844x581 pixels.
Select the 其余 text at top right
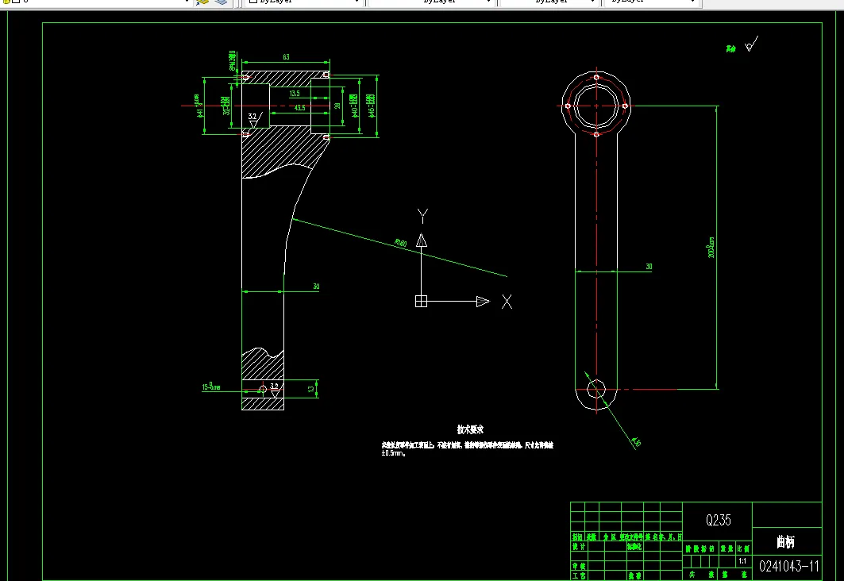[x=730, y=48]
